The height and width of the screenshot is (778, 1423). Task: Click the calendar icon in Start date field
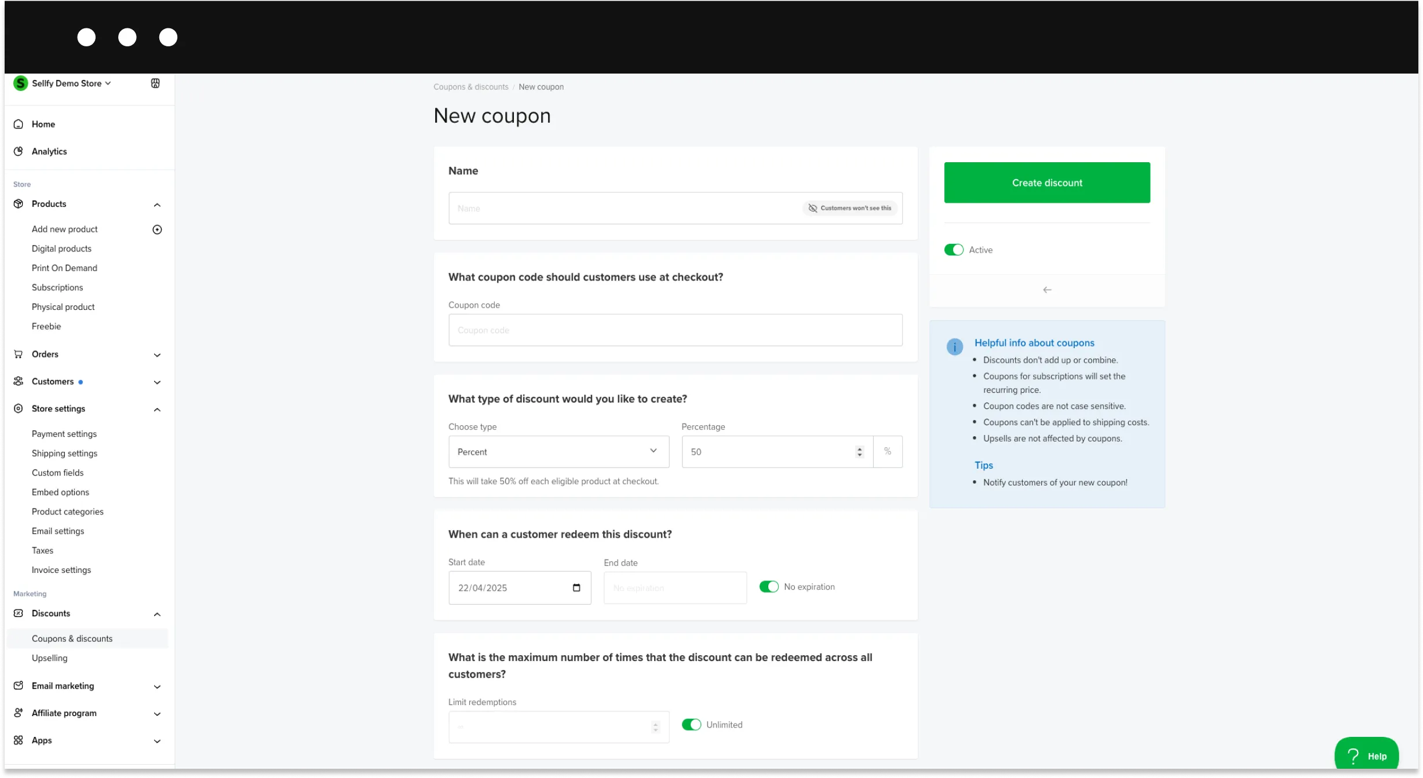click(x=577, y=588)
